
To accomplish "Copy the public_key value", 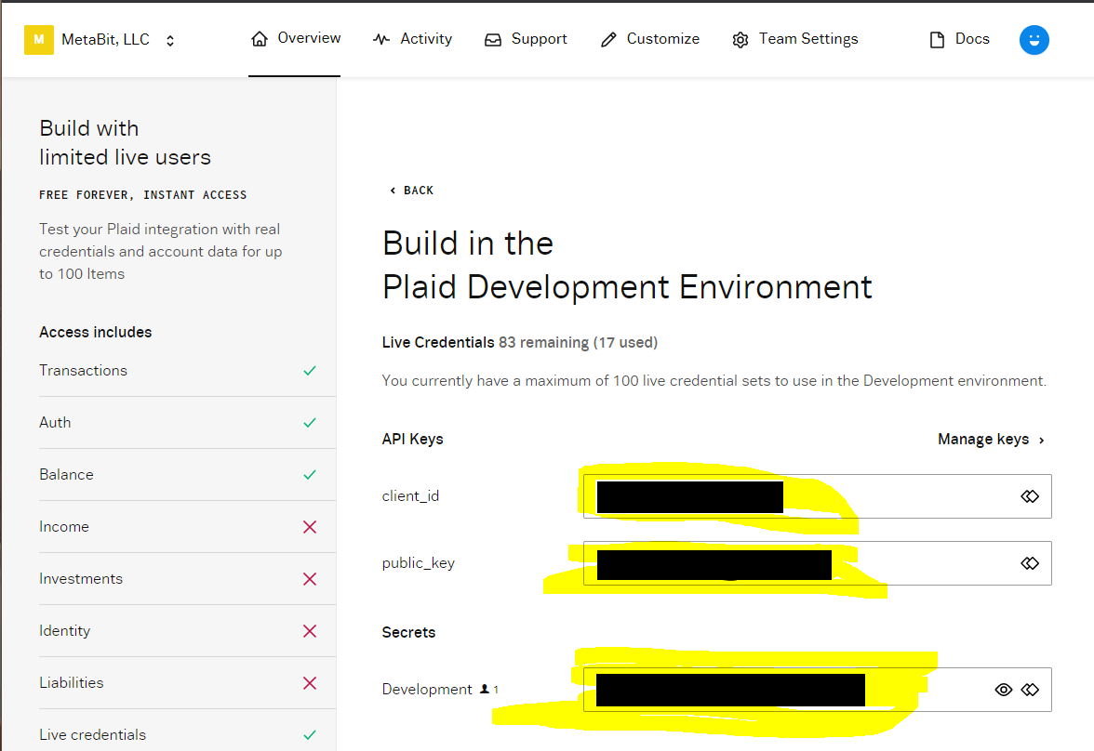I will pos(1030,563).
